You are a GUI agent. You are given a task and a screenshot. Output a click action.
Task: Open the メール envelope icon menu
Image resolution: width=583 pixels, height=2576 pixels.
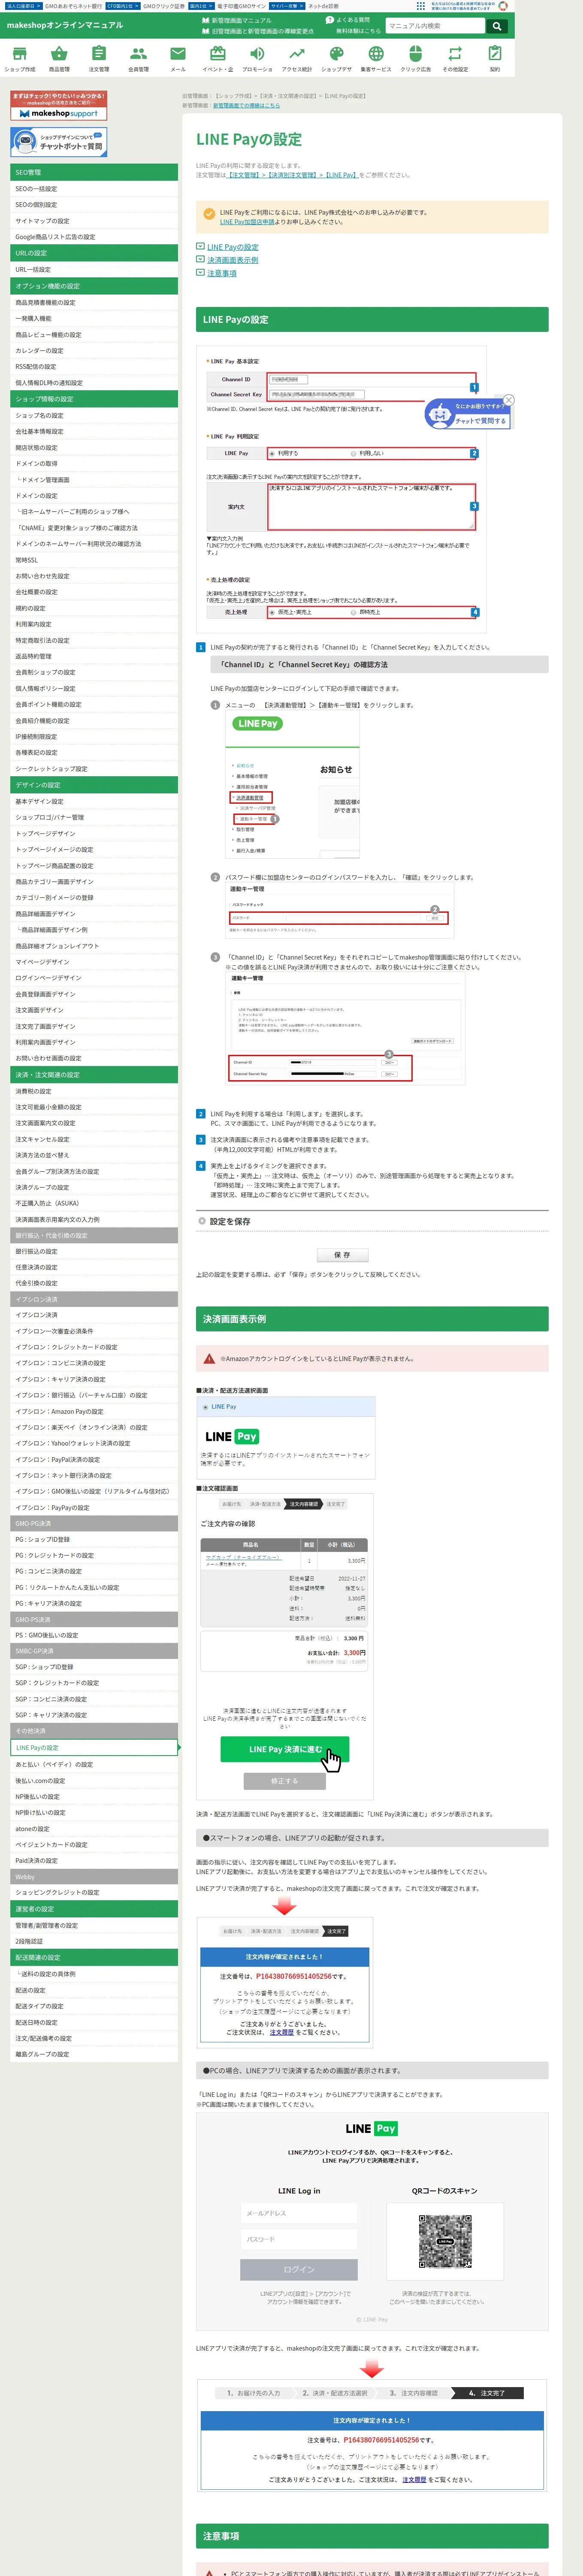(178, 58)
